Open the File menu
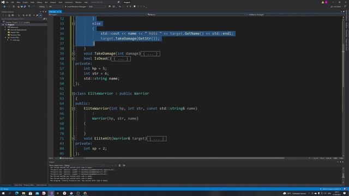 tap(7, 2)
